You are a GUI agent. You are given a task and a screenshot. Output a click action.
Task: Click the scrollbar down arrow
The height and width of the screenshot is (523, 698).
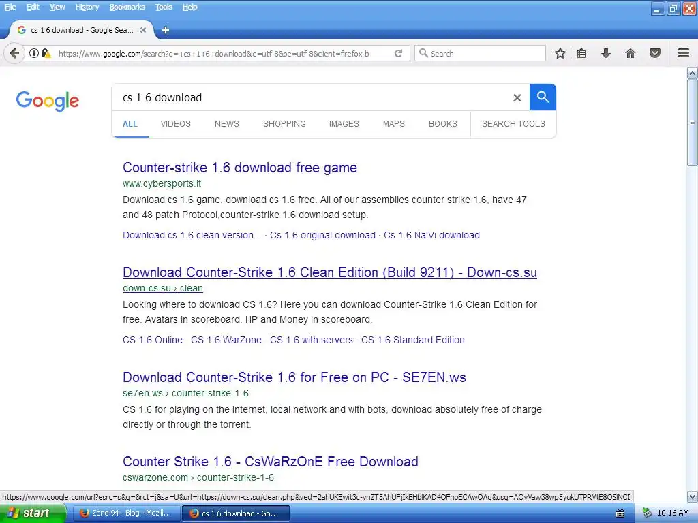click(x=693, y=496)
